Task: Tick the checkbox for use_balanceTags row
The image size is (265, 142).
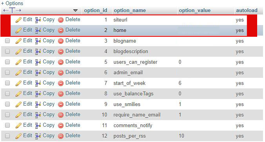Action: pyautogui.click(x=7, y=93)
